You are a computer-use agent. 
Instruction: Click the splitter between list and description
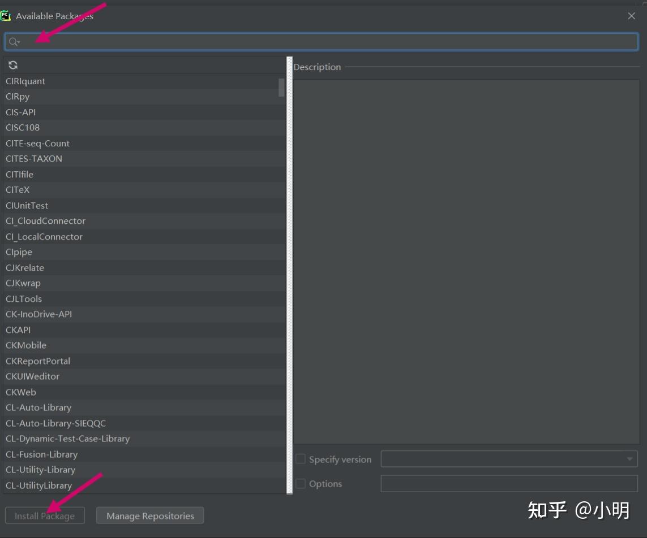290,275
